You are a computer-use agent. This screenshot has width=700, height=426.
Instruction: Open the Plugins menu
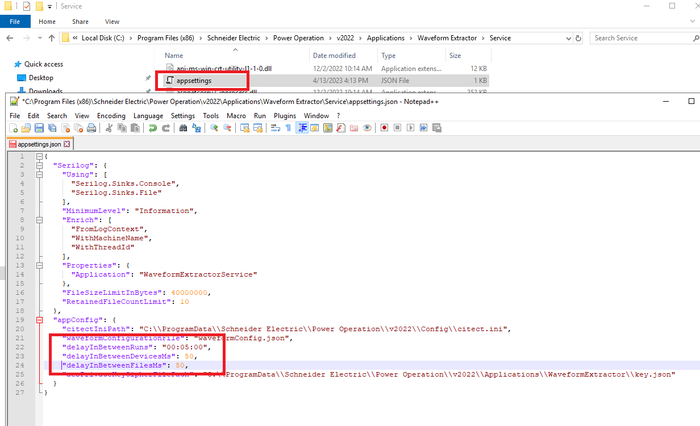(285, 115)
